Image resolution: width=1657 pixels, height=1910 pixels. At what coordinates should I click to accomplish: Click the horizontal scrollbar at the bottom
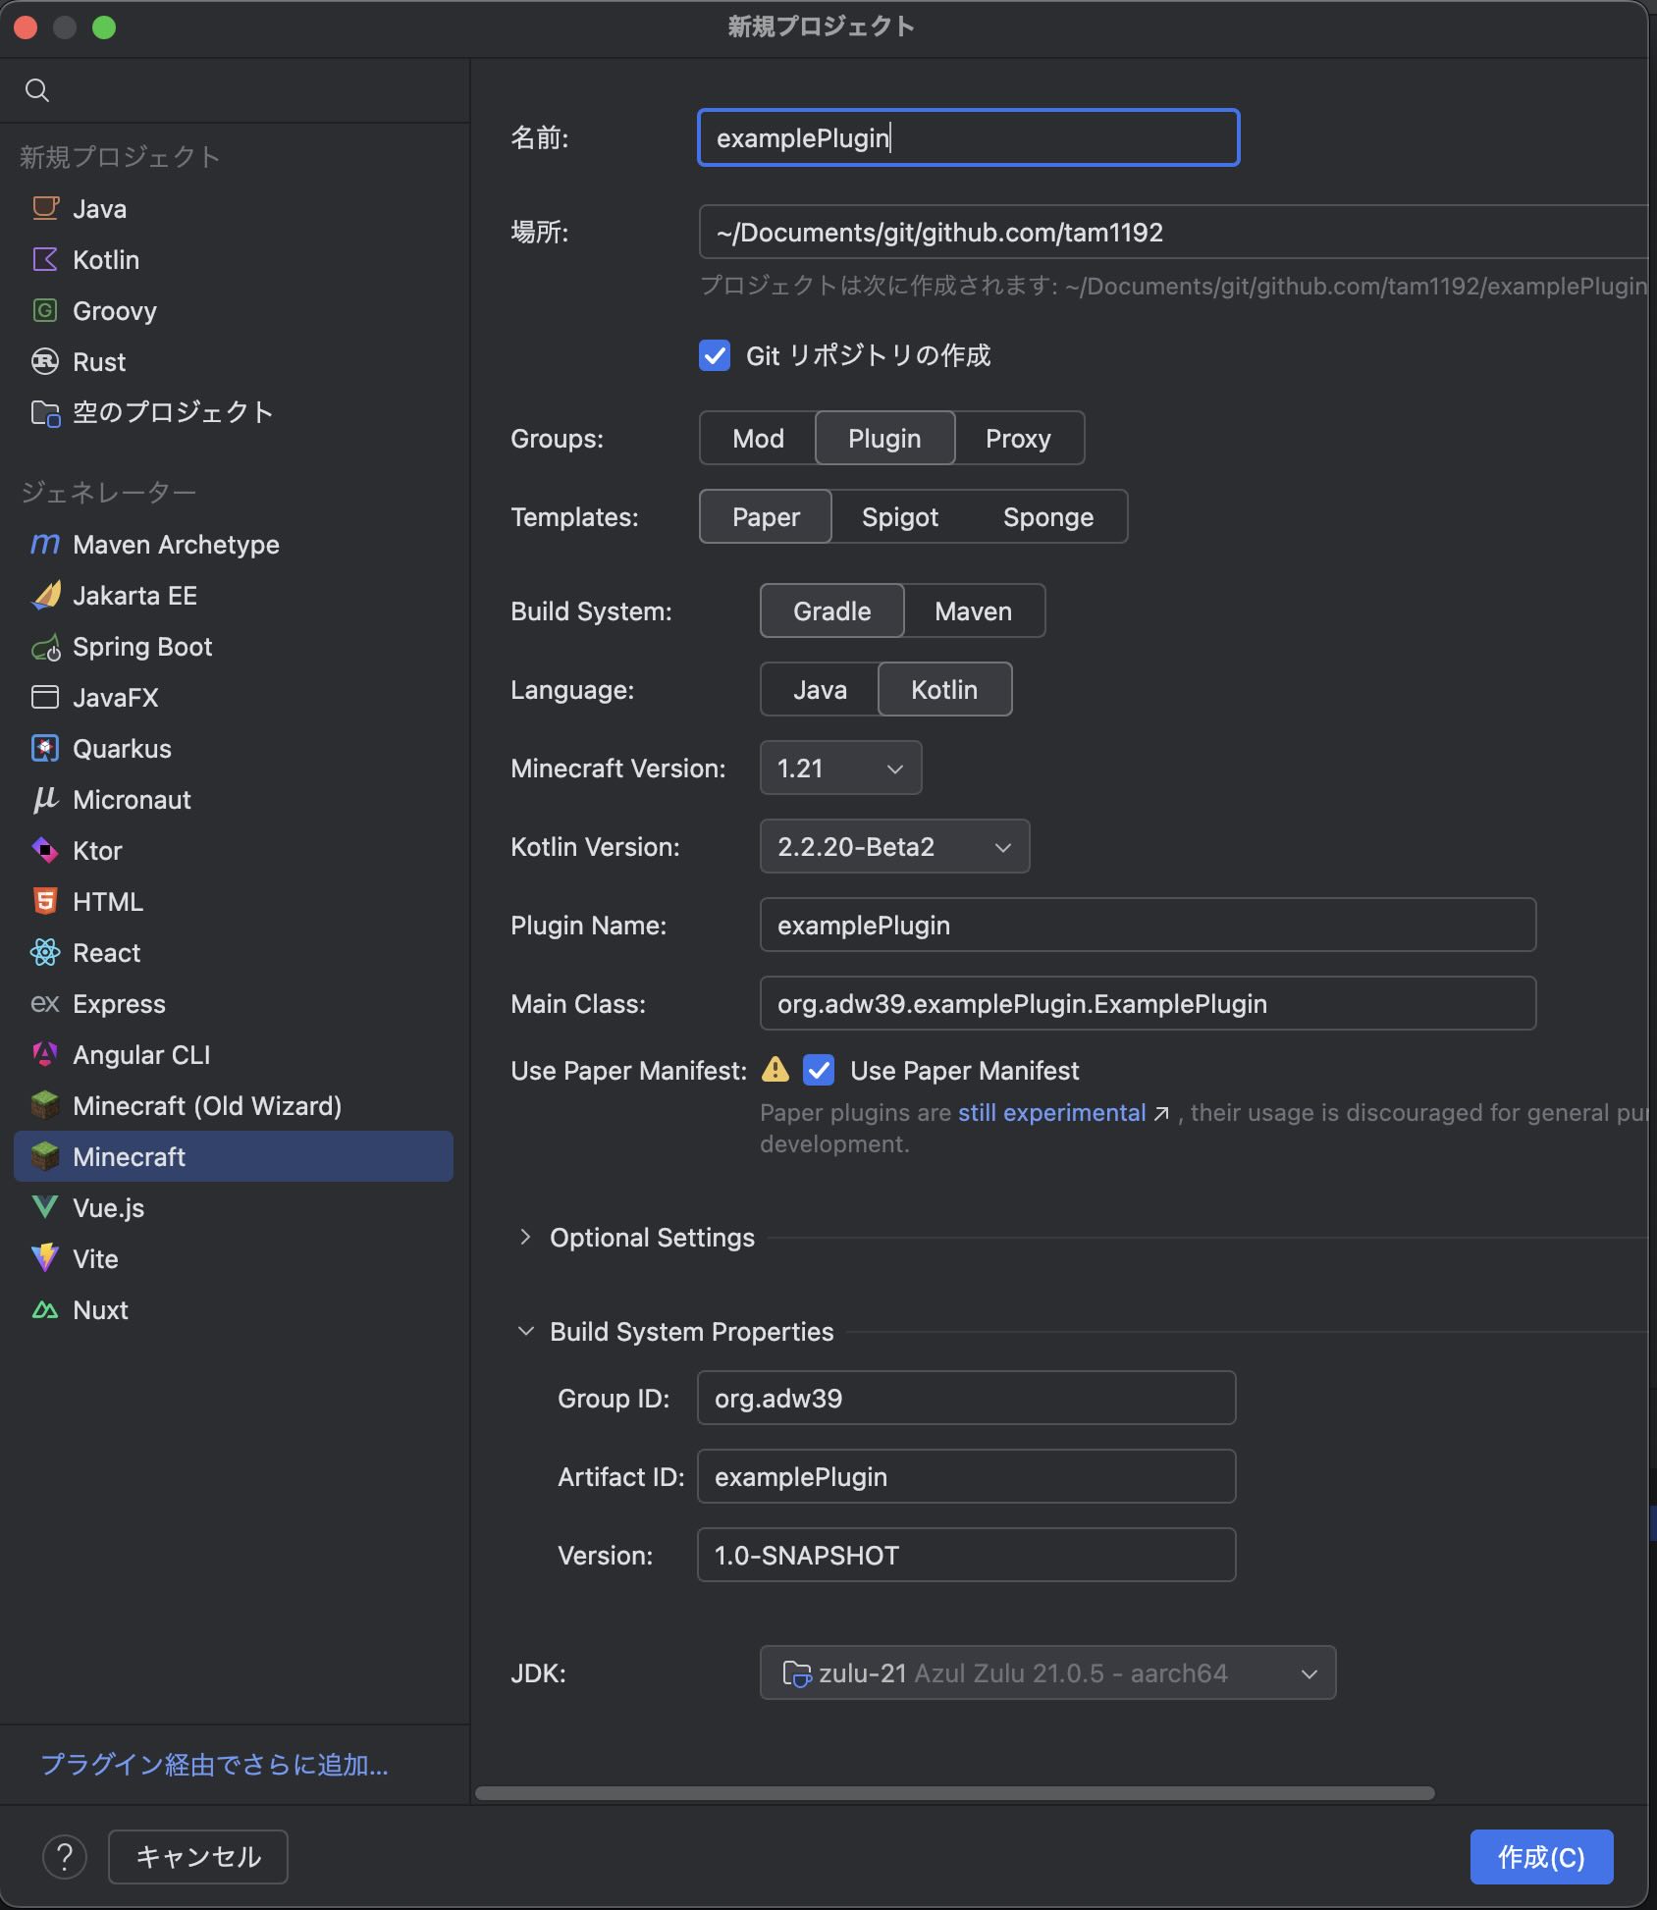(x=954, y=1792)
